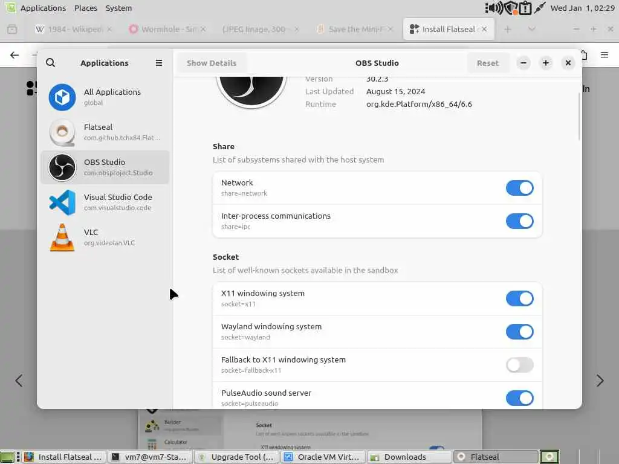This screenshot has height=464, width=619.
Task: Switch to Downloads taskbar window
Action: point(409,457)
